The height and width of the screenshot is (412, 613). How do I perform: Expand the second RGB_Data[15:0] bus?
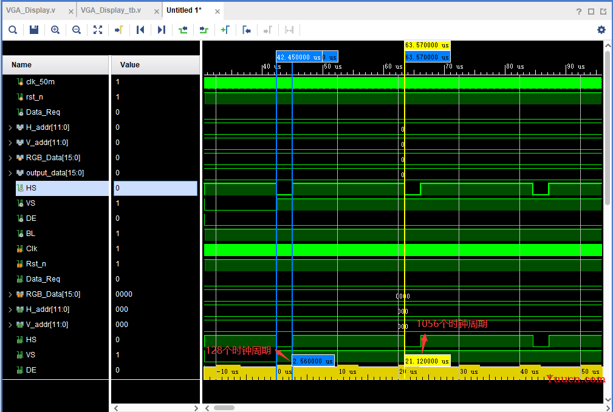(10, 294)
